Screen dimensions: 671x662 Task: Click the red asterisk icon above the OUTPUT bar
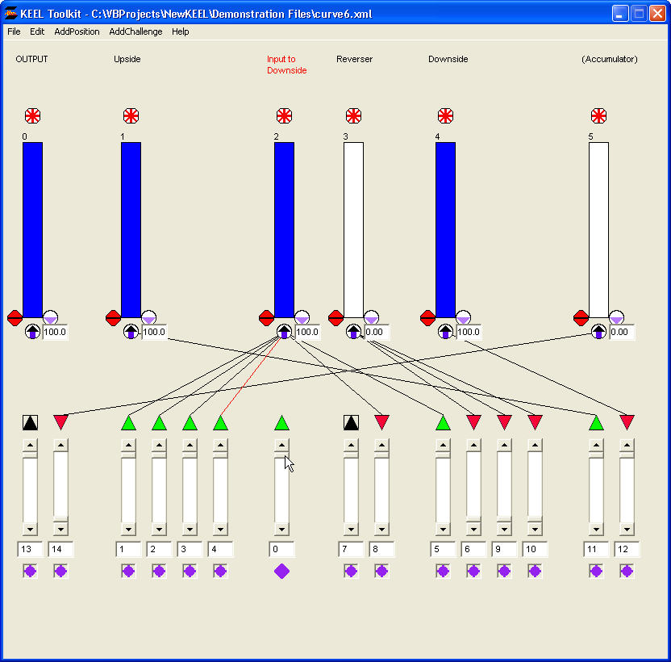(x=32, y=115)
